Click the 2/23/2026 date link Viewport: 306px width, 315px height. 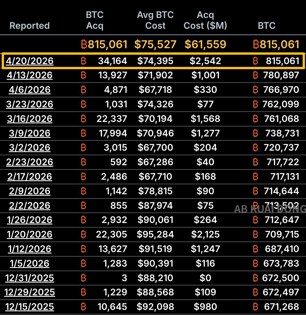pos(30,162)
